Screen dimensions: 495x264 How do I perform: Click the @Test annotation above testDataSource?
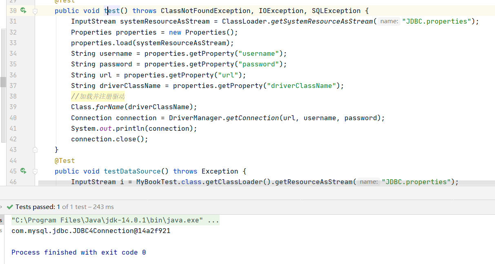click(64, 161)
